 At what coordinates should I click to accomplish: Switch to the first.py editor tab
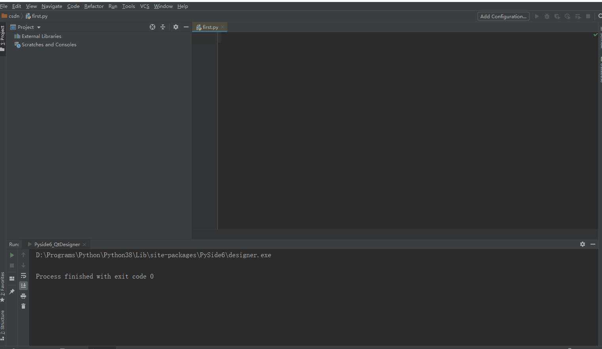[209, 27]
